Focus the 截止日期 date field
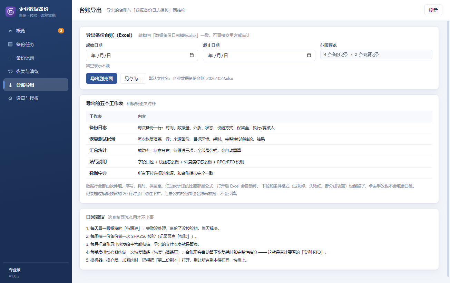The width and height of the screenshot is (450, 283). [x=259, y=55]
